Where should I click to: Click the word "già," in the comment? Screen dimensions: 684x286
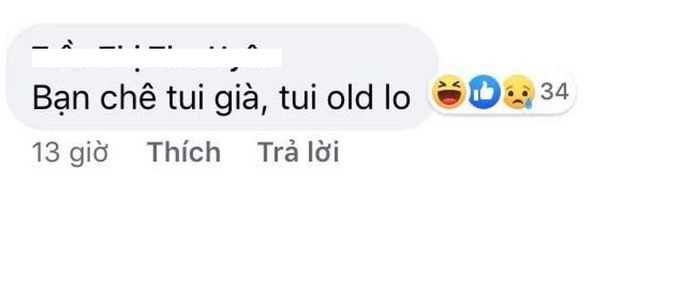click(x=240, y=100)
